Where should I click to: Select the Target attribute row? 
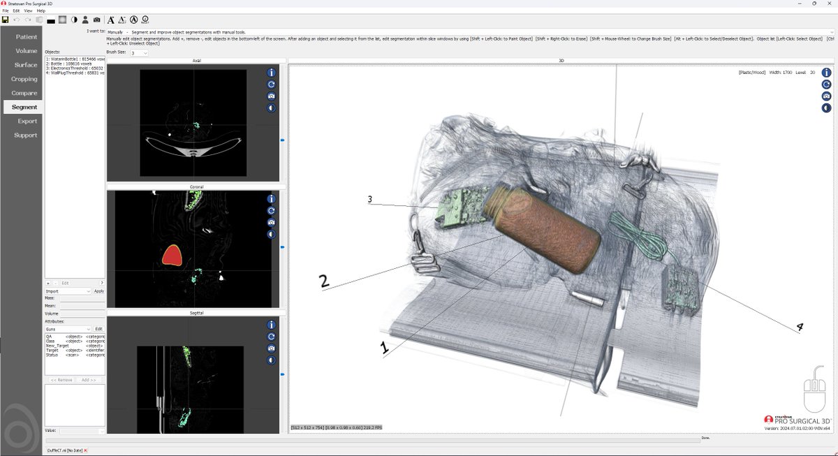[75, 350]
